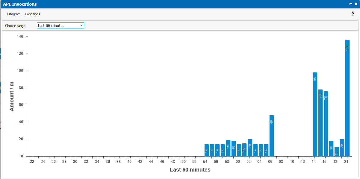The height and width of the screenshot is (179, 360).
Task: Click the 20 bar beside the 136 bar
Action: [x=342, y=148]
